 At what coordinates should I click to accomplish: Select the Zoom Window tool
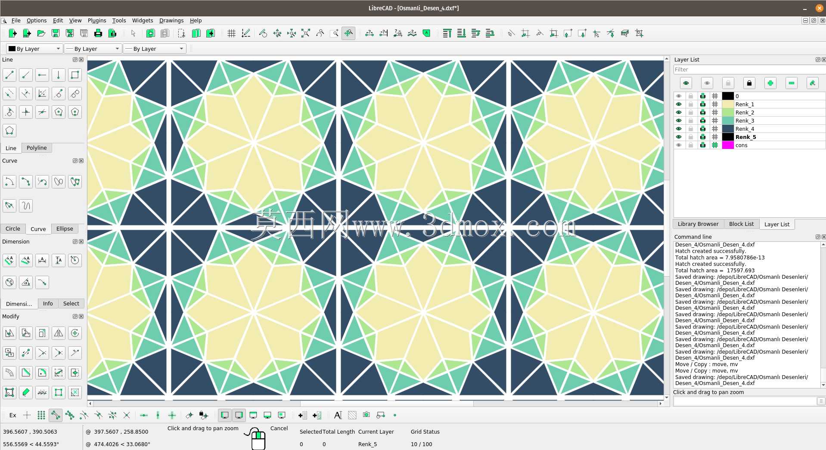point(334,33)
